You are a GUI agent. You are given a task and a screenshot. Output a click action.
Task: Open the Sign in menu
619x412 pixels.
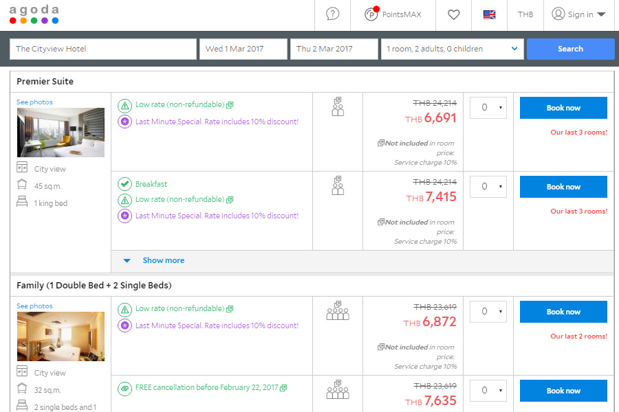point(578,14)
